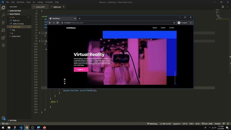Open the errors and warnings status indicator
231x130 pixels.
point(6,123)
